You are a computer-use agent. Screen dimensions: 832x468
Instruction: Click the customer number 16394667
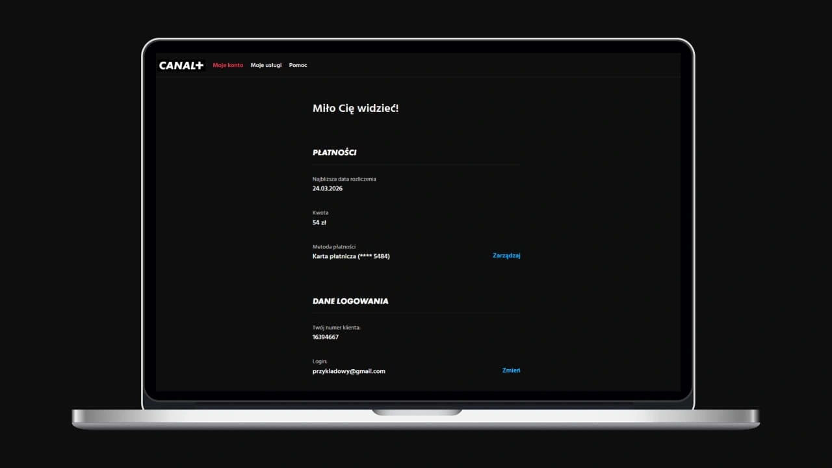pos(325,337)
